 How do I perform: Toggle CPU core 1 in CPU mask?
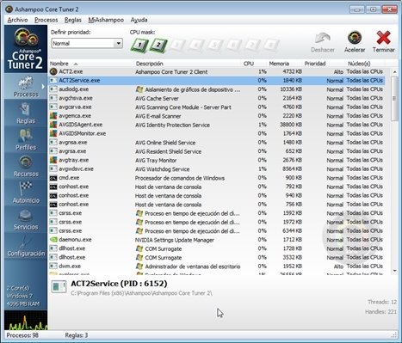tap(139, 45)
